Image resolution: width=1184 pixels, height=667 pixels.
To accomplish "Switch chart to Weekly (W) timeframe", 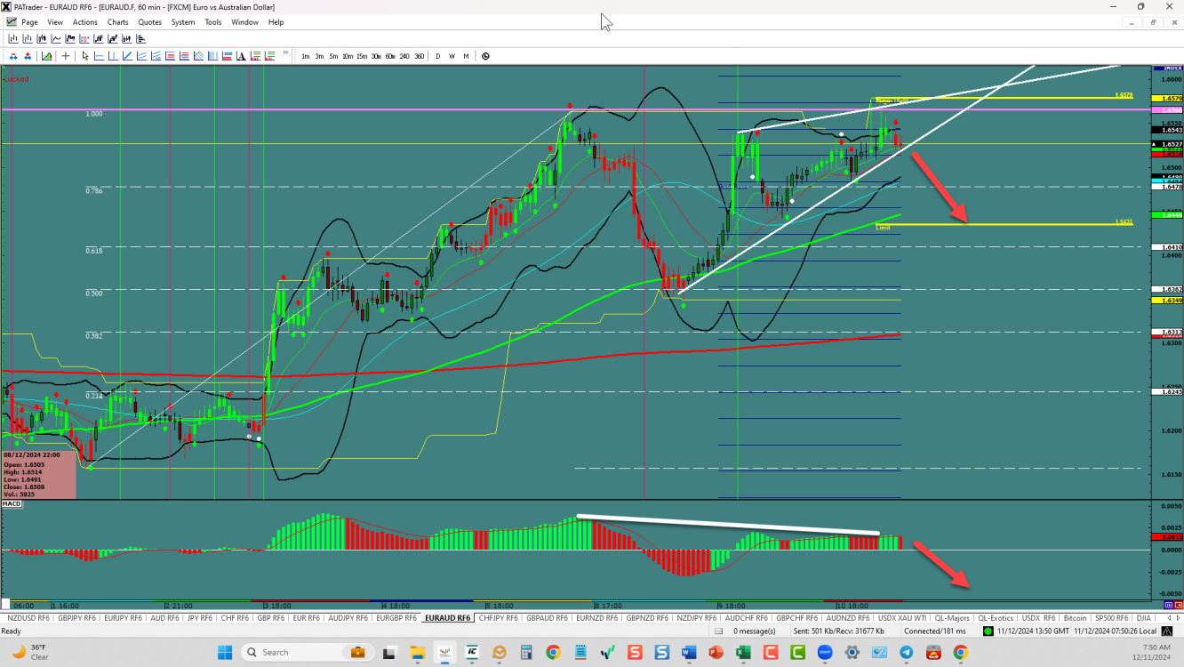I will click(x=452, y=56).
